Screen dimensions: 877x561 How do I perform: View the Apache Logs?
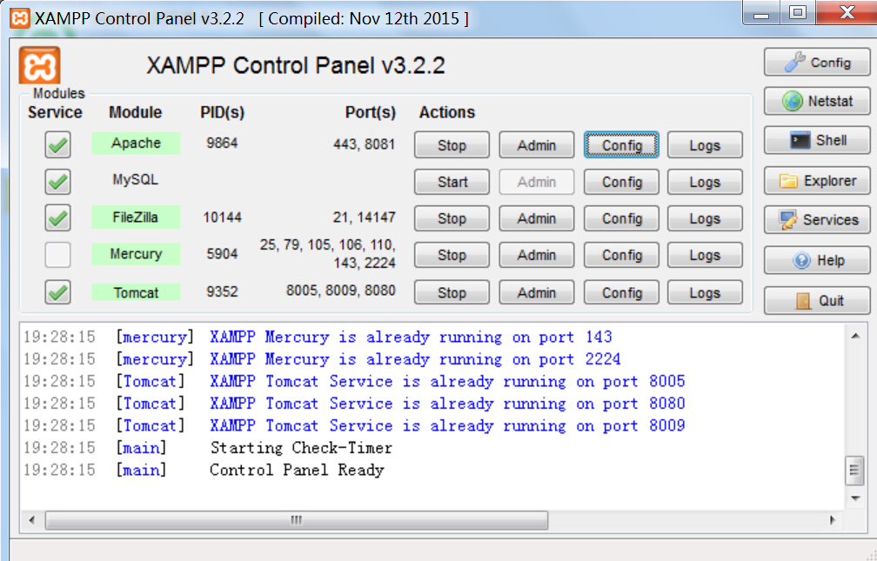tap(705, 145)
